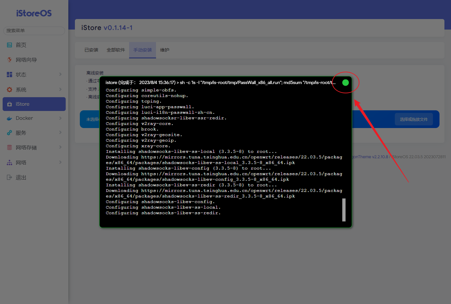Click the 首页 home icon
The image size is (451, 304).
pos(10,45)
